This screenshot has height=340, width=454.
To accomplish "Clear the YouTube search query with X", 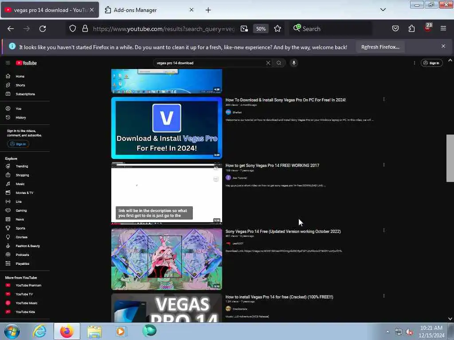I will coord(268,63).
